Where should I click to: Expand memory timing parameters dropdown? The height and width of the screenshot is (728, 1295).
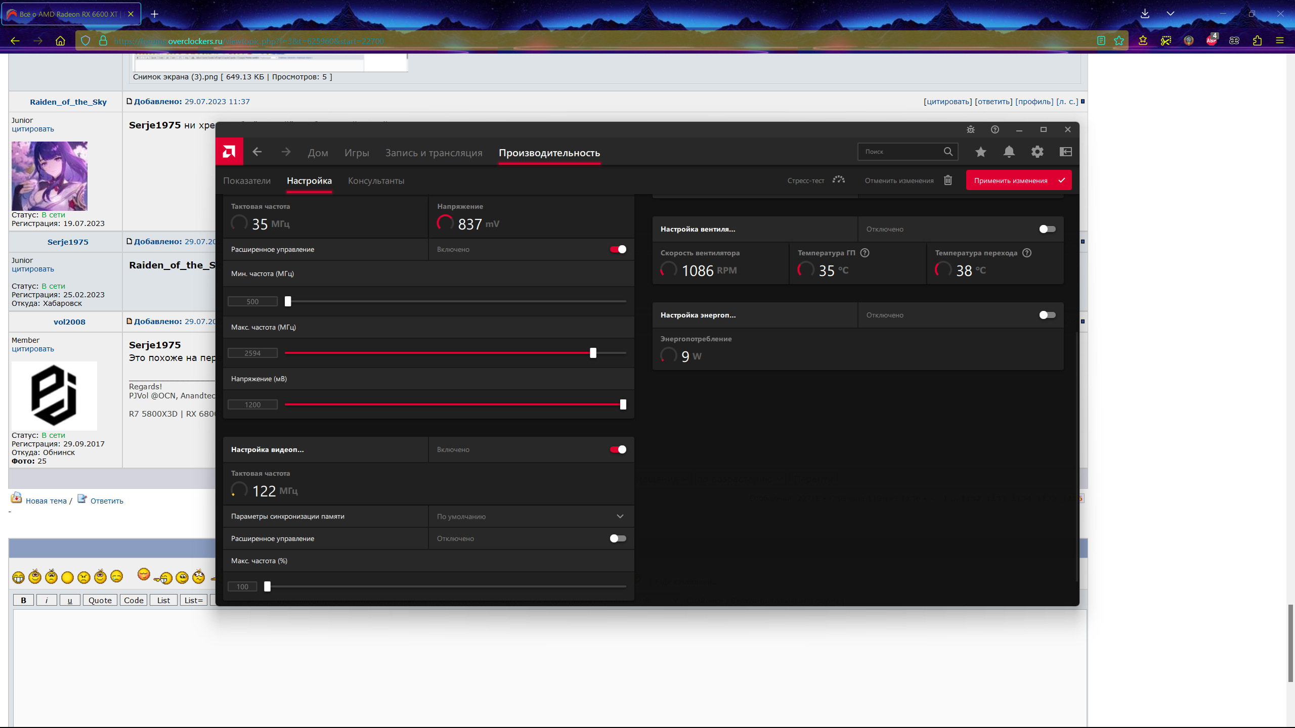[620, 516]
